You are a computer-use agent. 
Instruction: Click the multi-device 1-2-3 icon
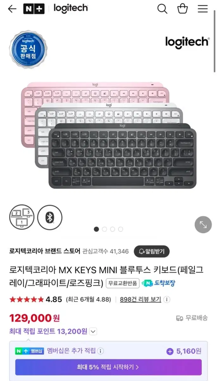[22, 217]
